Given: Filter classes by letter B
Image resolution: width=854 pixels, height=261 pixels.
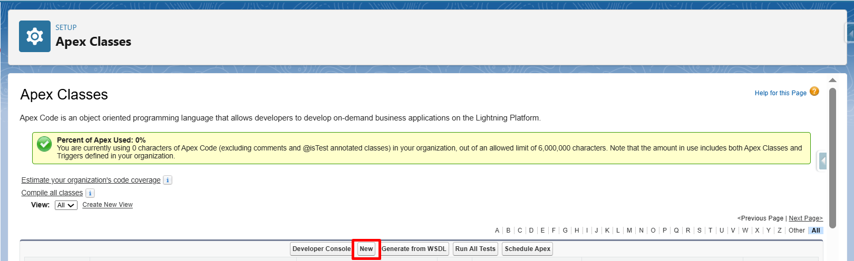Looking at the screenshot, I should [x=508, y=230].
